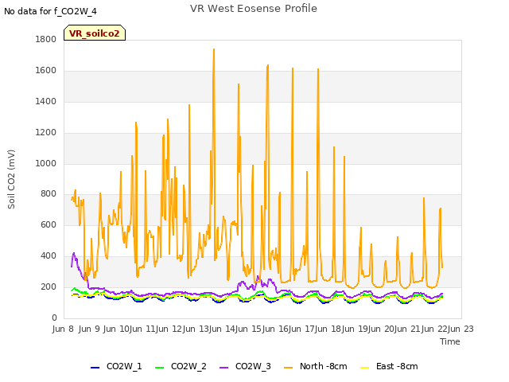Click the 600 y-axis tick label

pos(49,224)
